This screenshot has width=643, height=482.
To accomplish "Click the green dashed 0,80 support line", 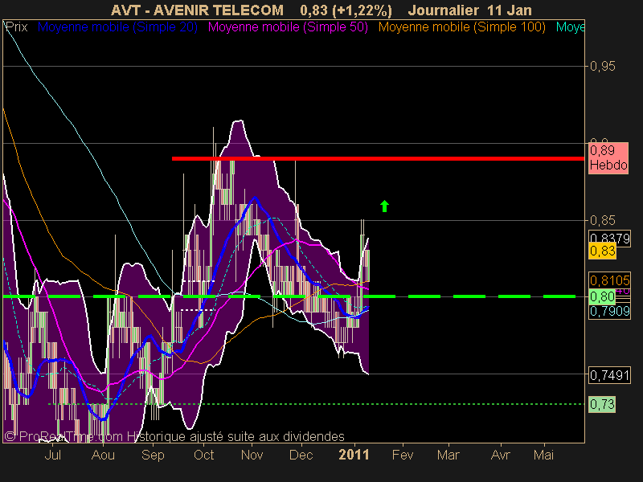I will pos(289,296).
